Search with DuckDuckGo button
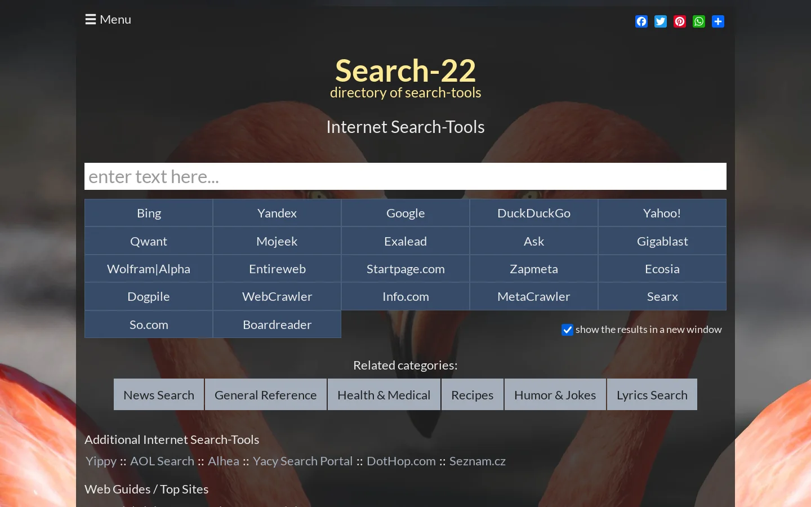This screenshot has height=507, width=811. coord(534,213)
